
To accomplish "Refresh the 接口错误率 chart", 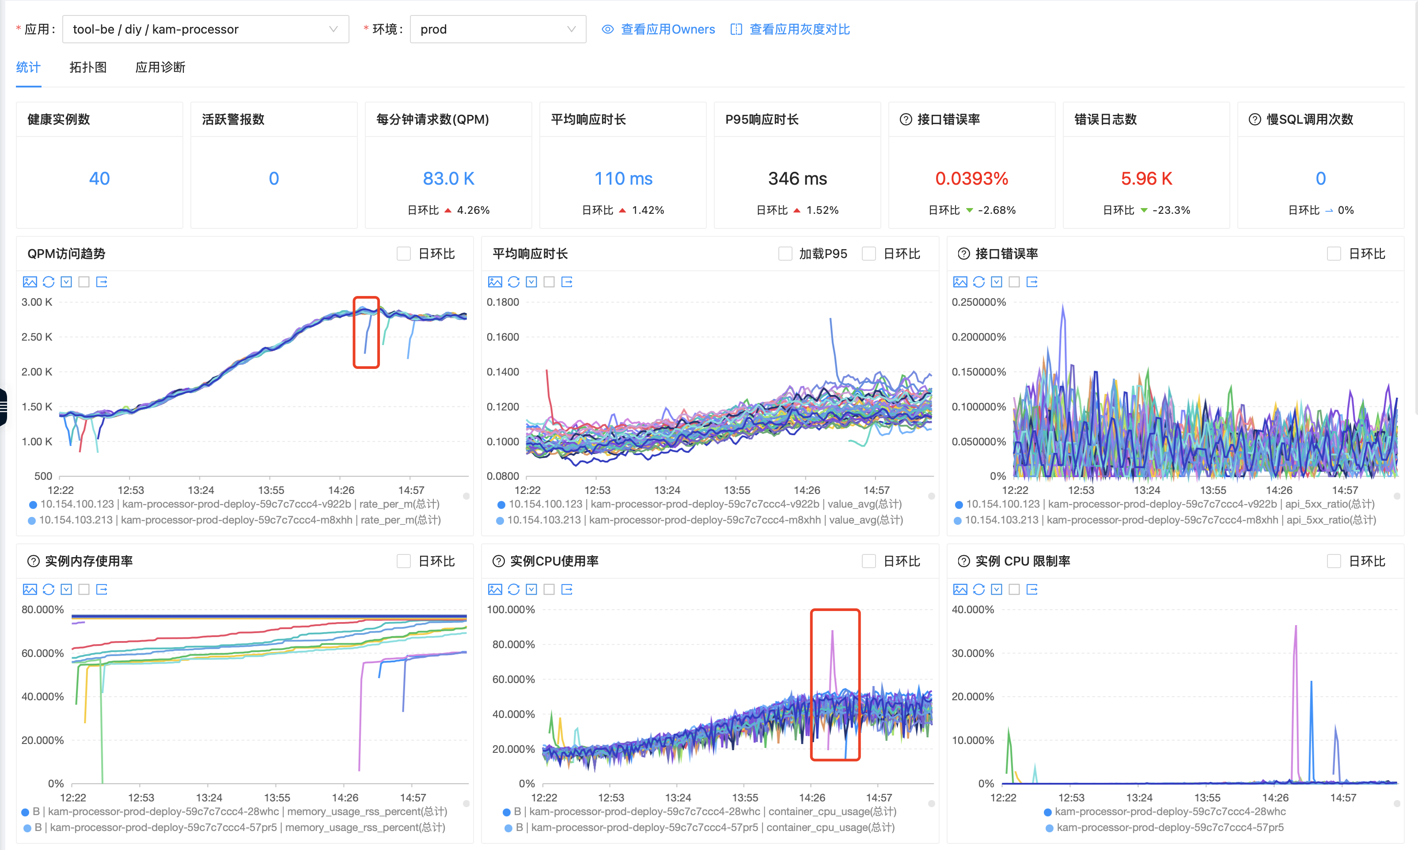I will [979, 282].
